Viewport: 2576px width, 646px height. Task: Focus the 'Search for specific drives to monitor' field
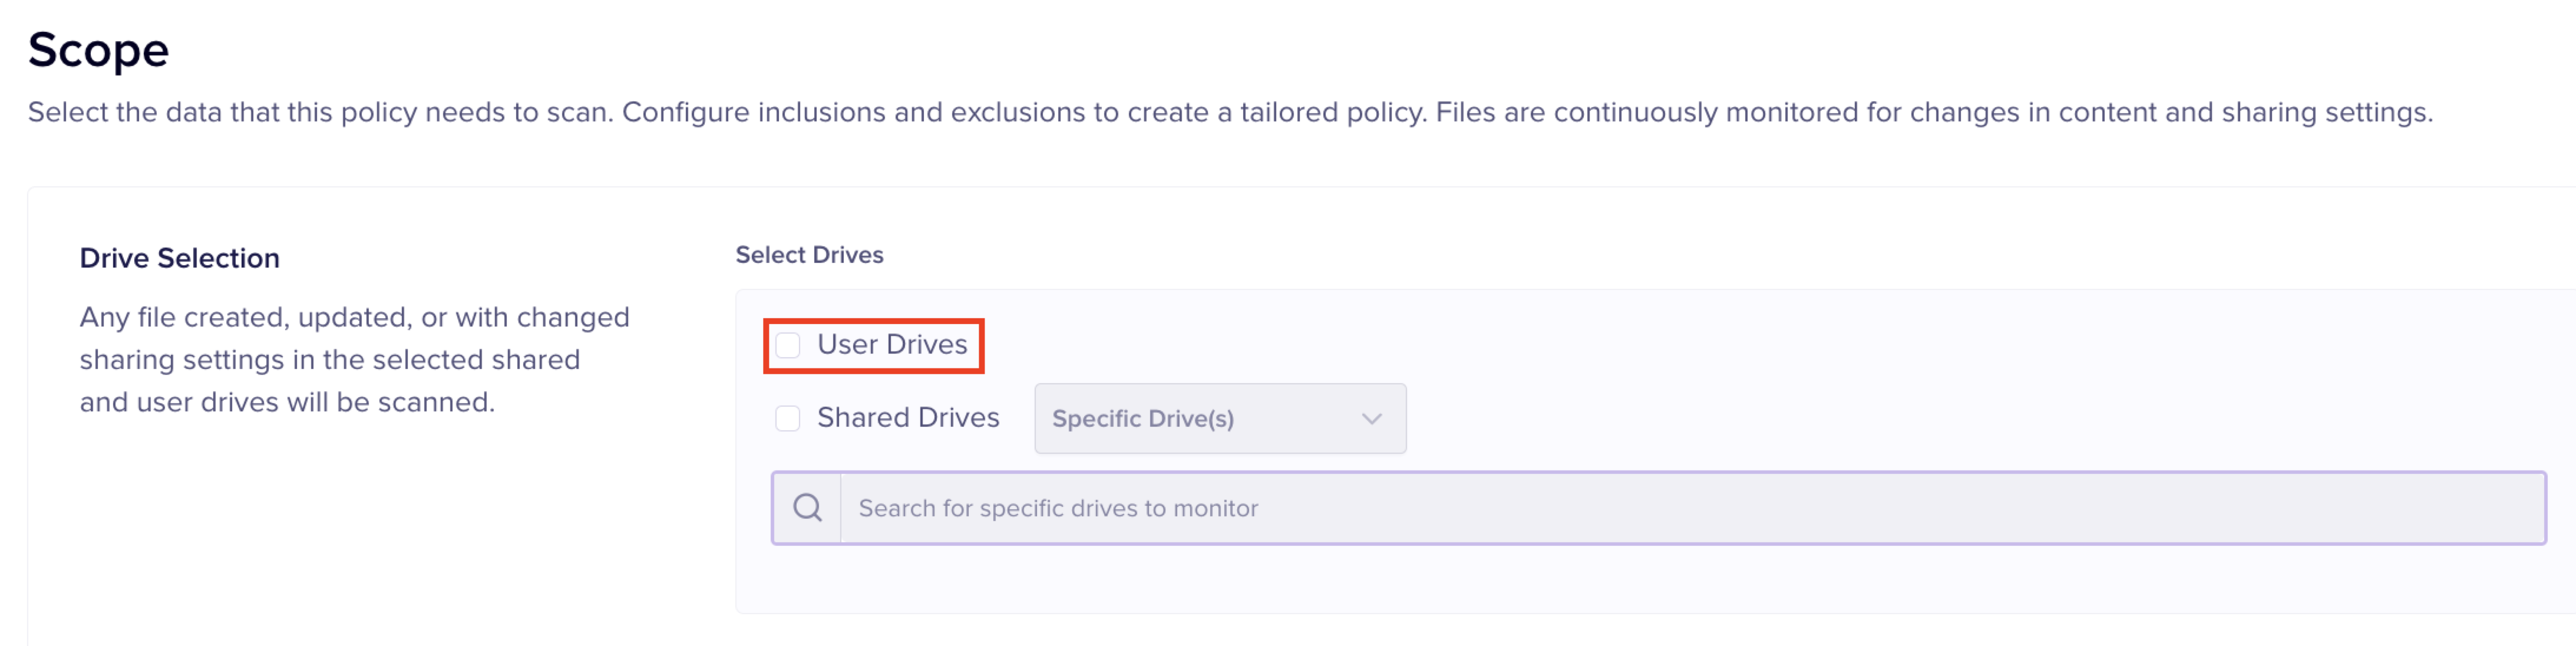[1690, 508]
